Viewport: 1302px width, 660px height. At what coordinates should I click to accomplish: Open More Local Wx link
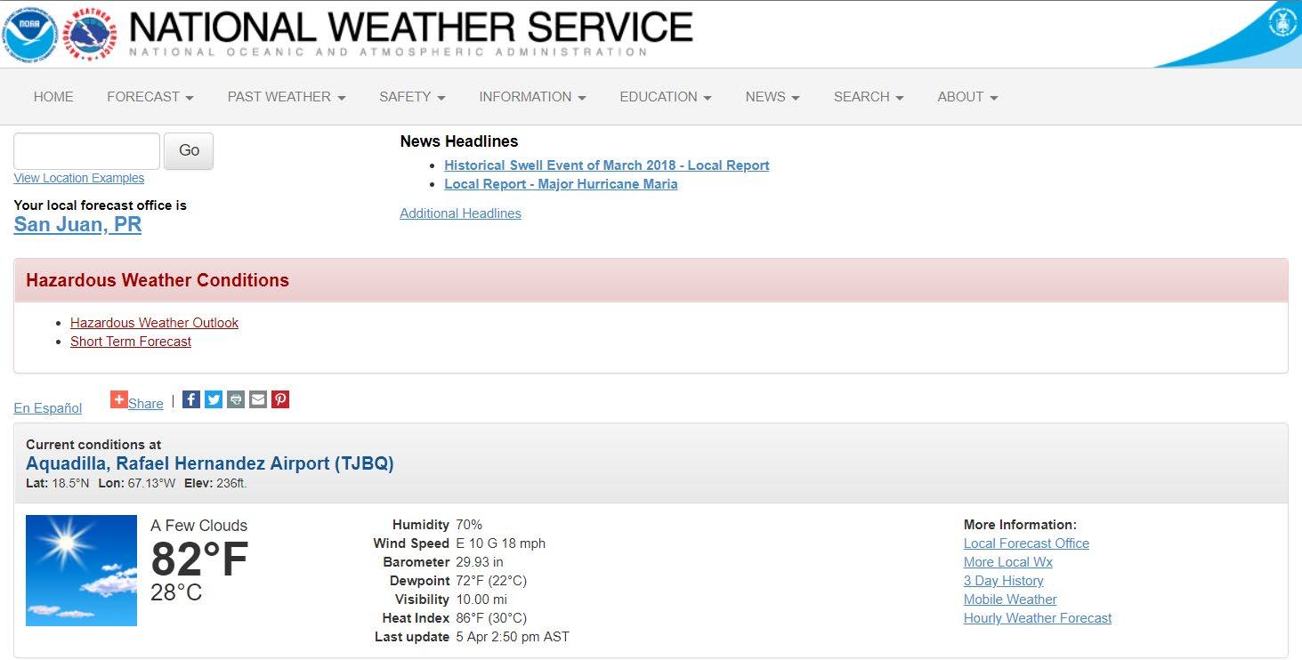(1008, 562)
